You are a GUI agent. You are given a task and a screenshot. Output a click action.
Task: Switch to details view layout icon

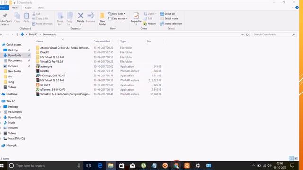pos(291,159)
